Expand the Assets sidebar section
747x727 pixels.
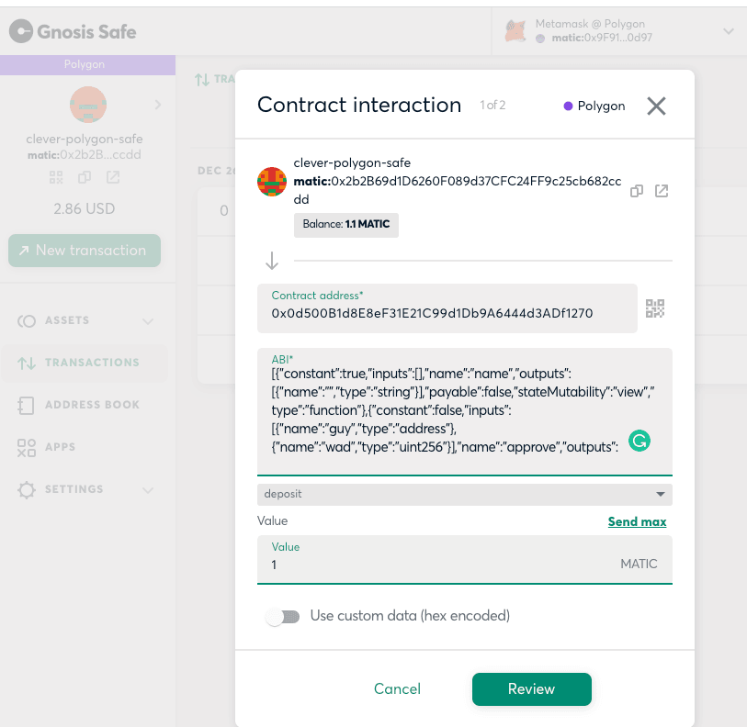(148, 321)
